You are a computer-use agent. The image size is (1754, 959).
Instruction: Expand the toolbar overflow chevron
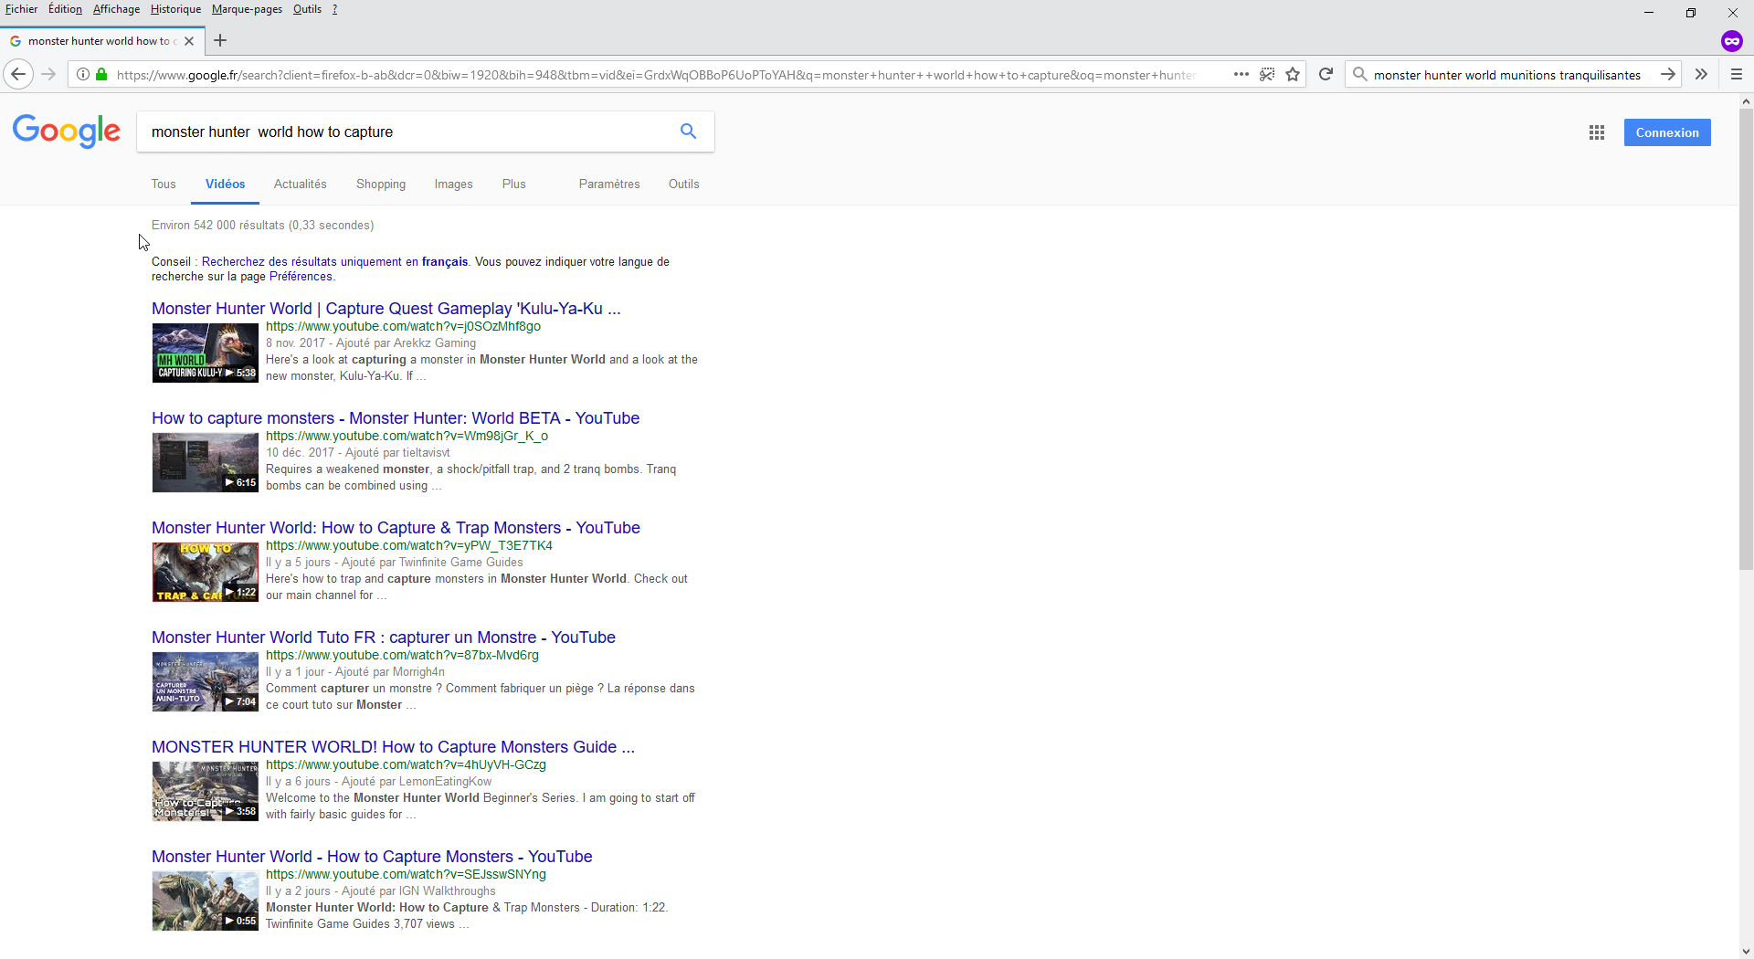tap(1701, 75)
